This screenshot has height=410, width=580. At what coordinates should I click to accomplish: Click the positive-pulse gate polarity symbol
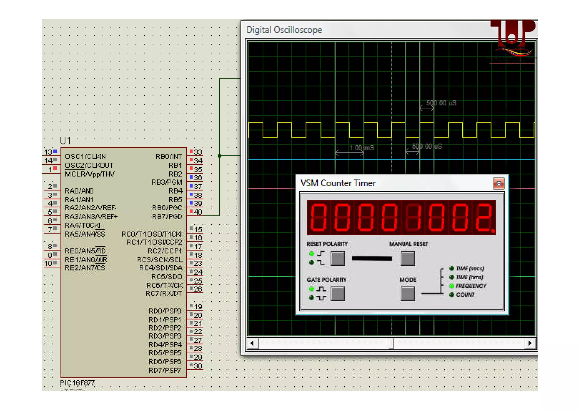321,289
